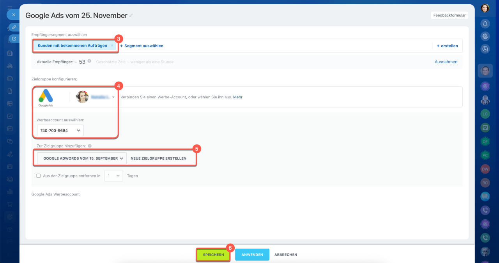
Task: Open the OF chat in right sidebar
Action: tap(485, 141)
